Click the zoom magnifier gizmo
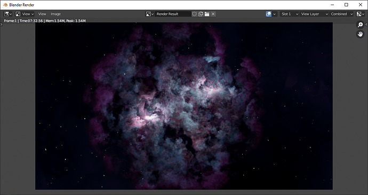368x195 pixels. tap(360, 25)
